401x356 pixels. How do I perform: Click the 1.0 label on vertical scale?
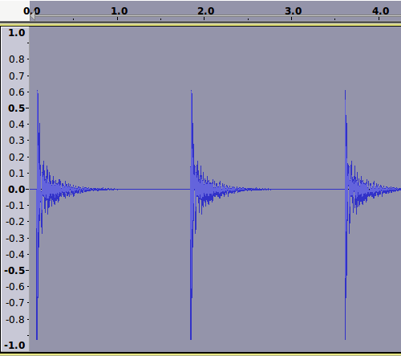pyautogui.click(x=17, y=33)
